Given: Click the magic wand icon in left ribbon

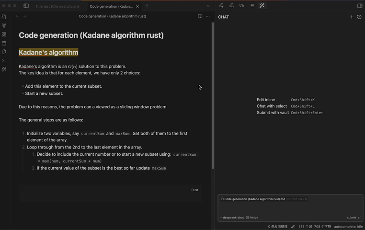Looking at the screenshot, I should pos(4,69).
